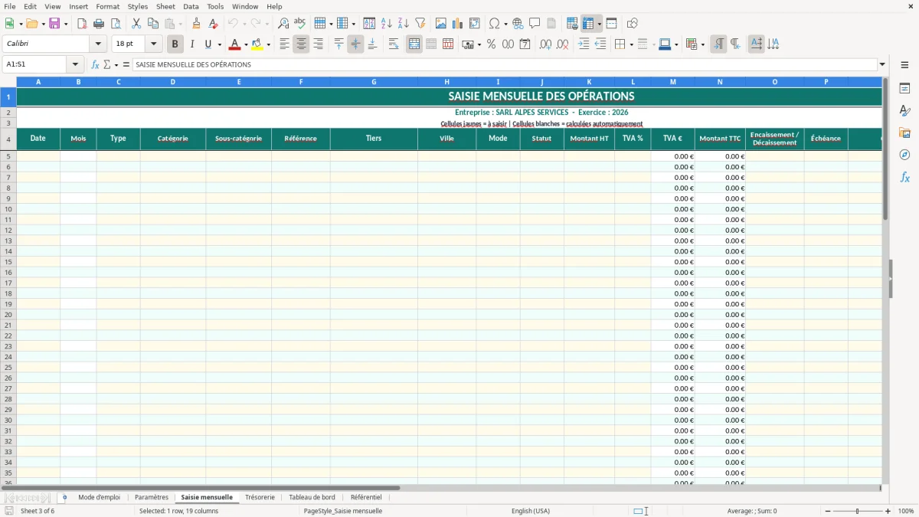Cut the selected cells
The height and width of the screenshot is (517, 919).
point(136,24)
